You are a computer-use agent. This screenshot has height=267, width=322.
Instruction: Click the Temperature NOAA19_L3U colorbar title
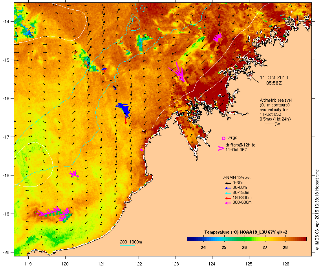[246, 232]
